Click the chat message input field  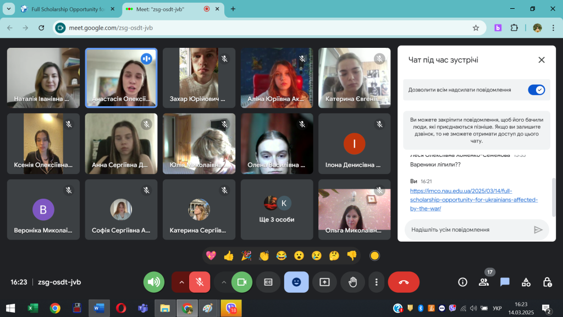tap(467, 229)
